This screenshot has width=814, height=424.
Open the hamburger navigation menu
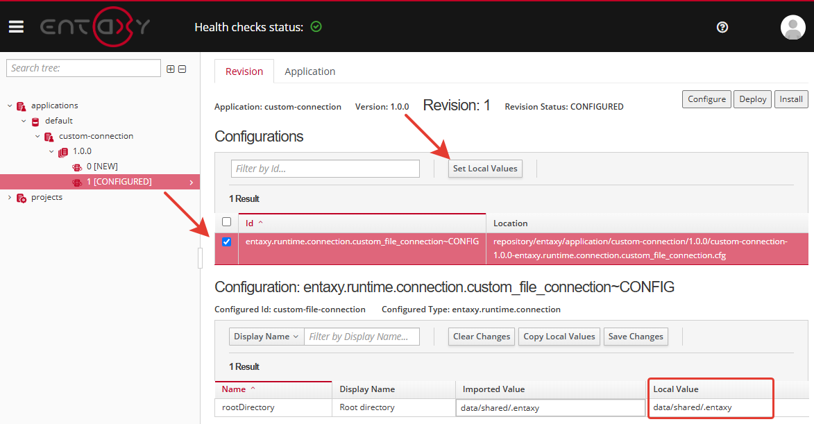click(16, 27)
